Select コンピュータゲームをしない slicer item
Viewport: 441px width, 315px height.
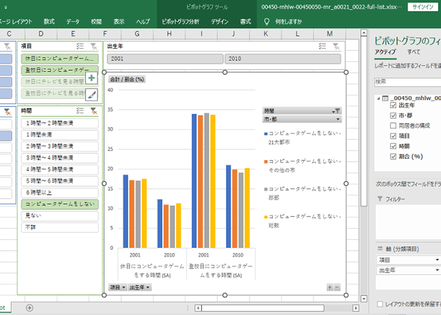60,204
